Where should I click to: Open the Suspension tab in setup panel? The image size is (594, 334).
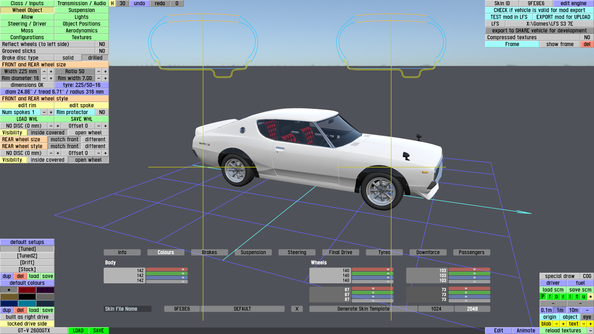coord(253,252)
